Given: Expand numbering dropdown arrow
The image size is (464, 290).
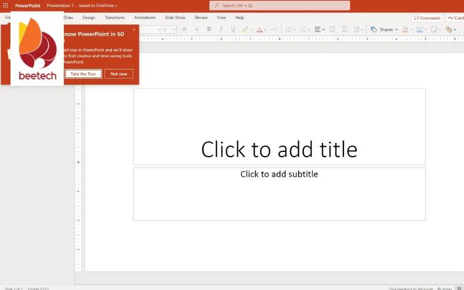Looking at the screenshot, I should pyautogui.click(x=309, y=30).
